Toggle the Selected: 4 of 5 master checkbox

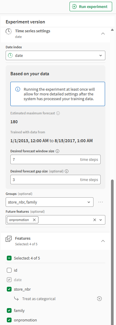point(9,258)
